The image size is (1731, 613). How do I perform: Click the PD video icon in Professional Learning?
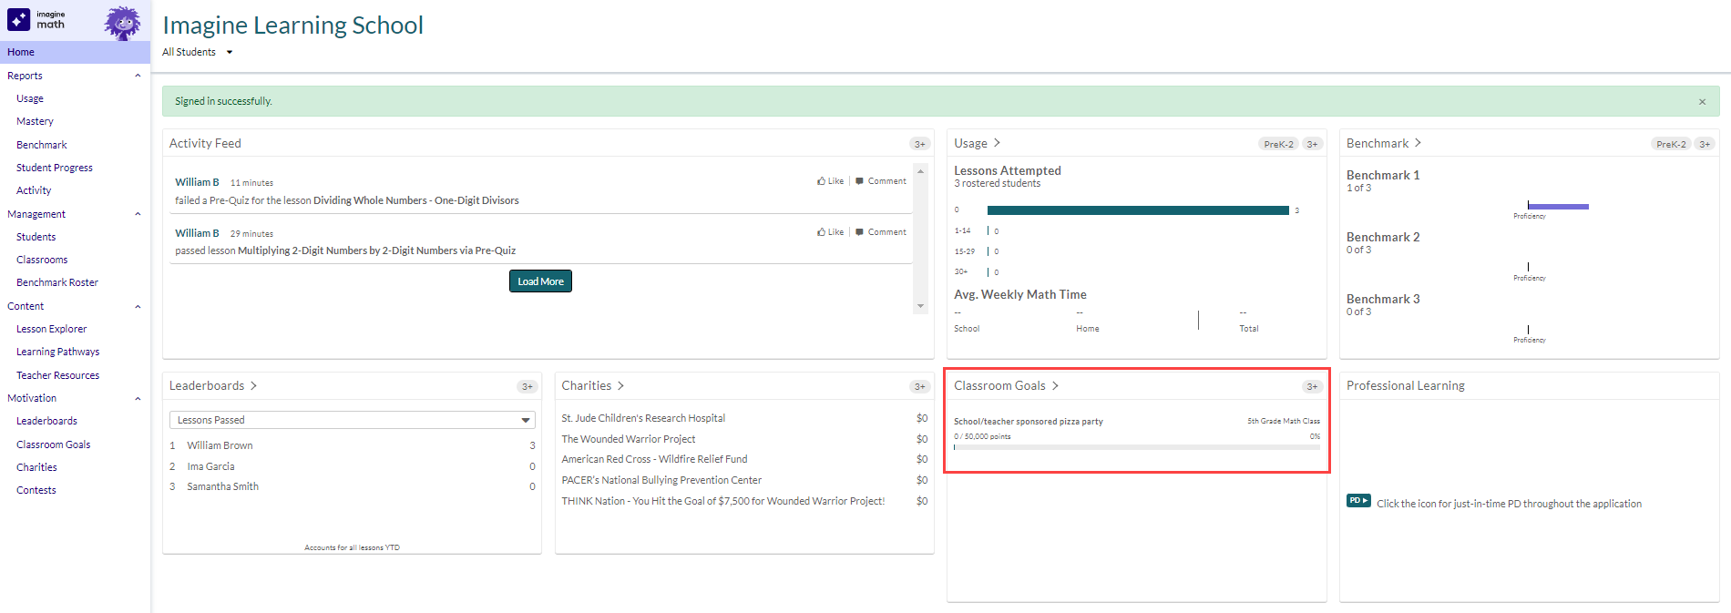click(1358, 501)
